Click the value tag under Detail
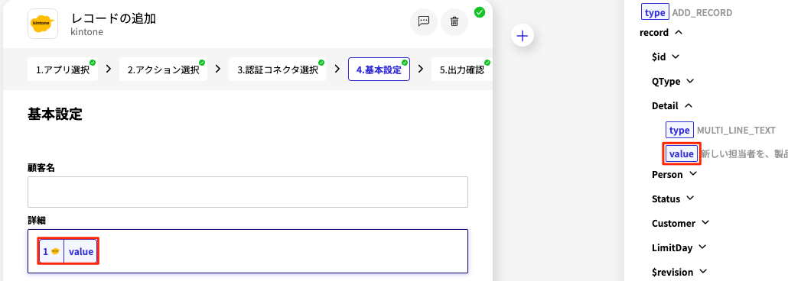Viewport: 788px width, 281px height. pos(682,154)
